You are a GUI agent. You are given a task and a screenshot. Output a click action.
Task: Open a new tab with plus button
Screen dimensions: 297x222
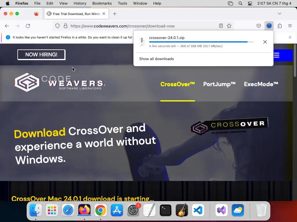point(115,14)
